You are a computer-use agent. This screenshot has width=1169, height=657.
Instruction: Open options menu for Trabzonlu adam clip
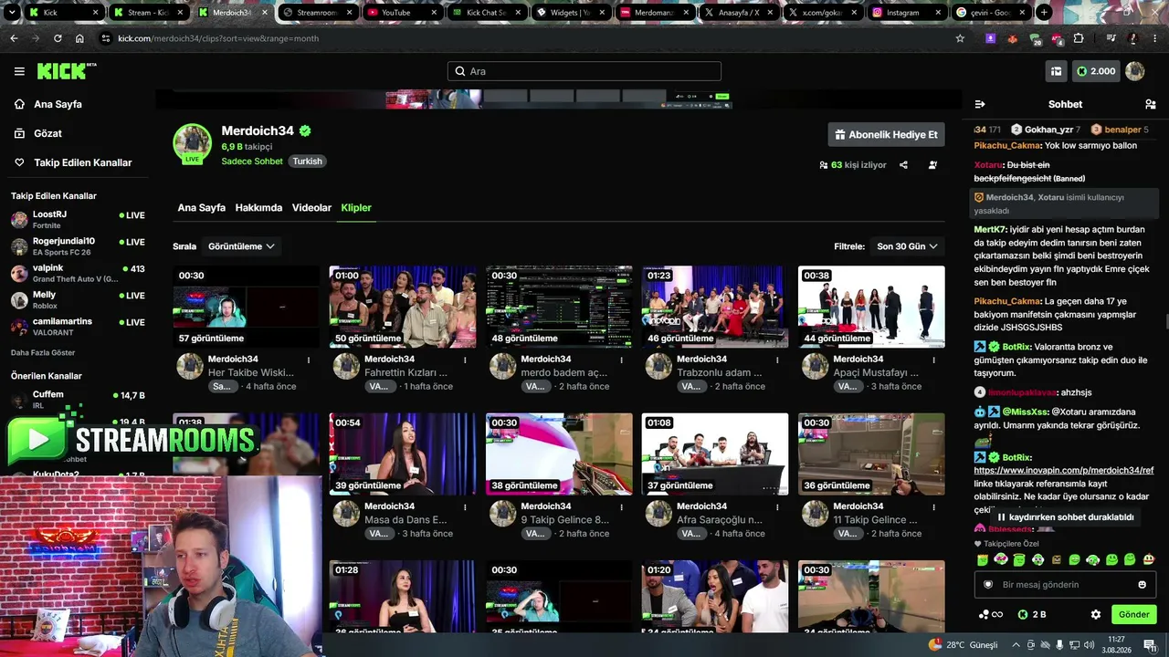pos(777,360)
